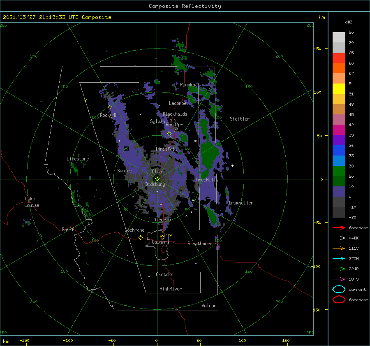Screen dimensions: 370x346
Task: Click the -30 dBZ dark gray swatch
Action: tap(339, 212)
